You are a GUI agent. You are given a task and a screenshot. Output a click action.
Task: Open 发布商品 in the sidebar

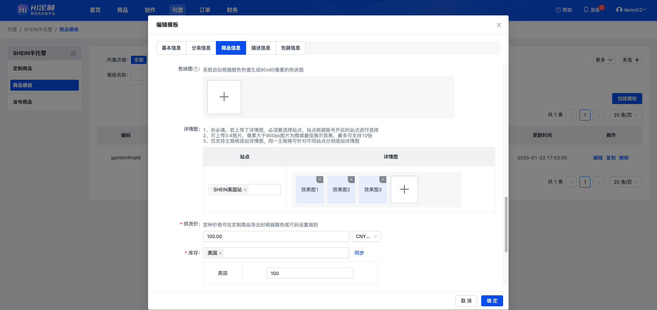coord(45,102)
